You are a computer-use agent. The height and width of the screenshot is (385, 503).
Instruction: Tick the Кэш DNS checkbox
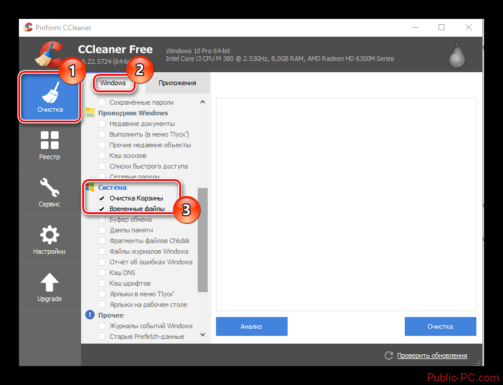(x=102, y=273)
